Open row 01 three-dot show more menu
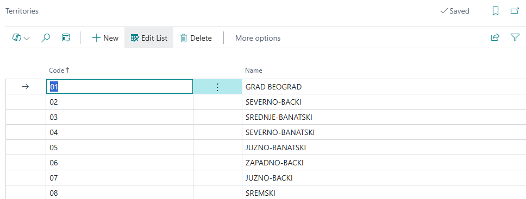 [217, 87]
